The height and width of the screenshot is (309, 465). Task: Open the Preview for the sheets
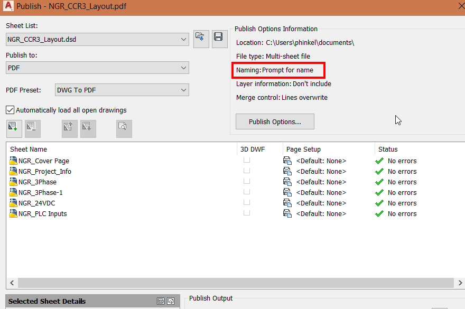pyautogui.click(x=124, y=128)
